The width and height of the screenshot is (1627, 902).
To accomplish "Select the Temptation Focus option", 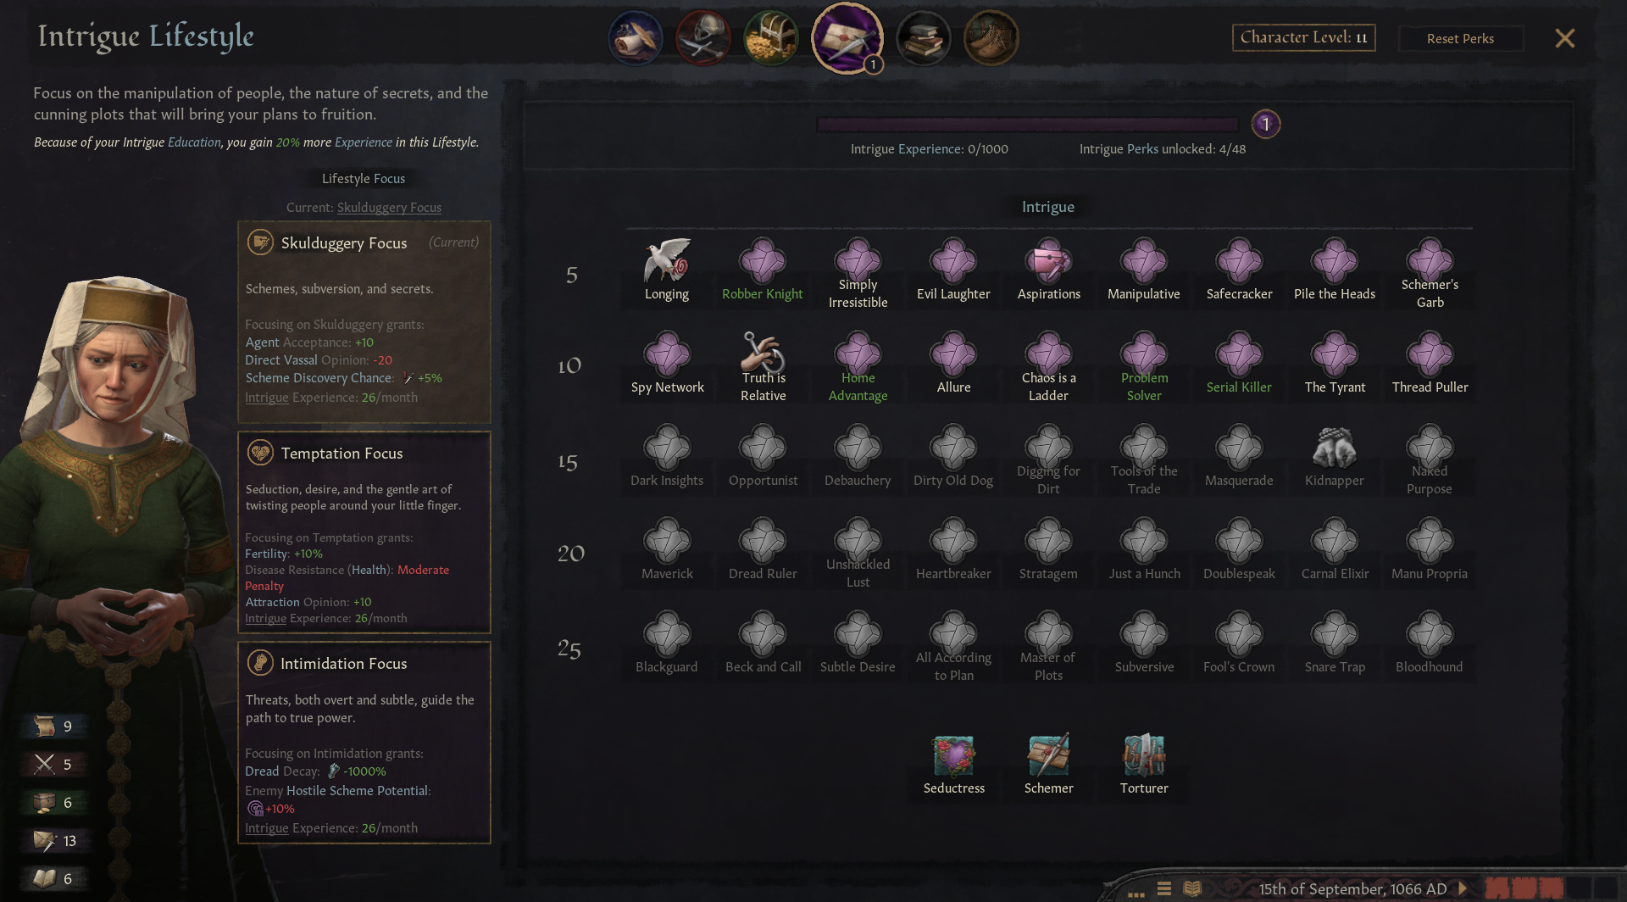I will 364,532.
